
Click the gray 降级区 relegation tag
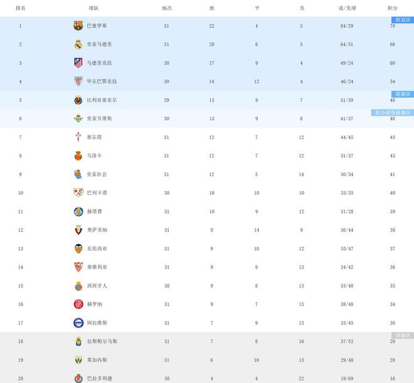(401, 335)
